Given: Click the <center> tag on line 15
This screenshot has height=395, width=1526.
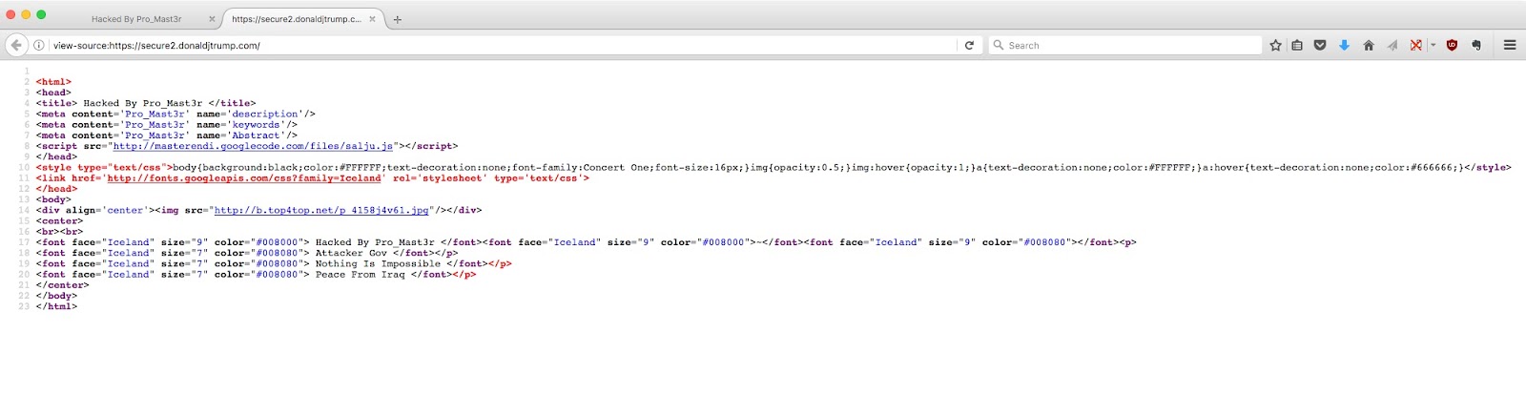Looking at the screenshot, I should 59,221.
